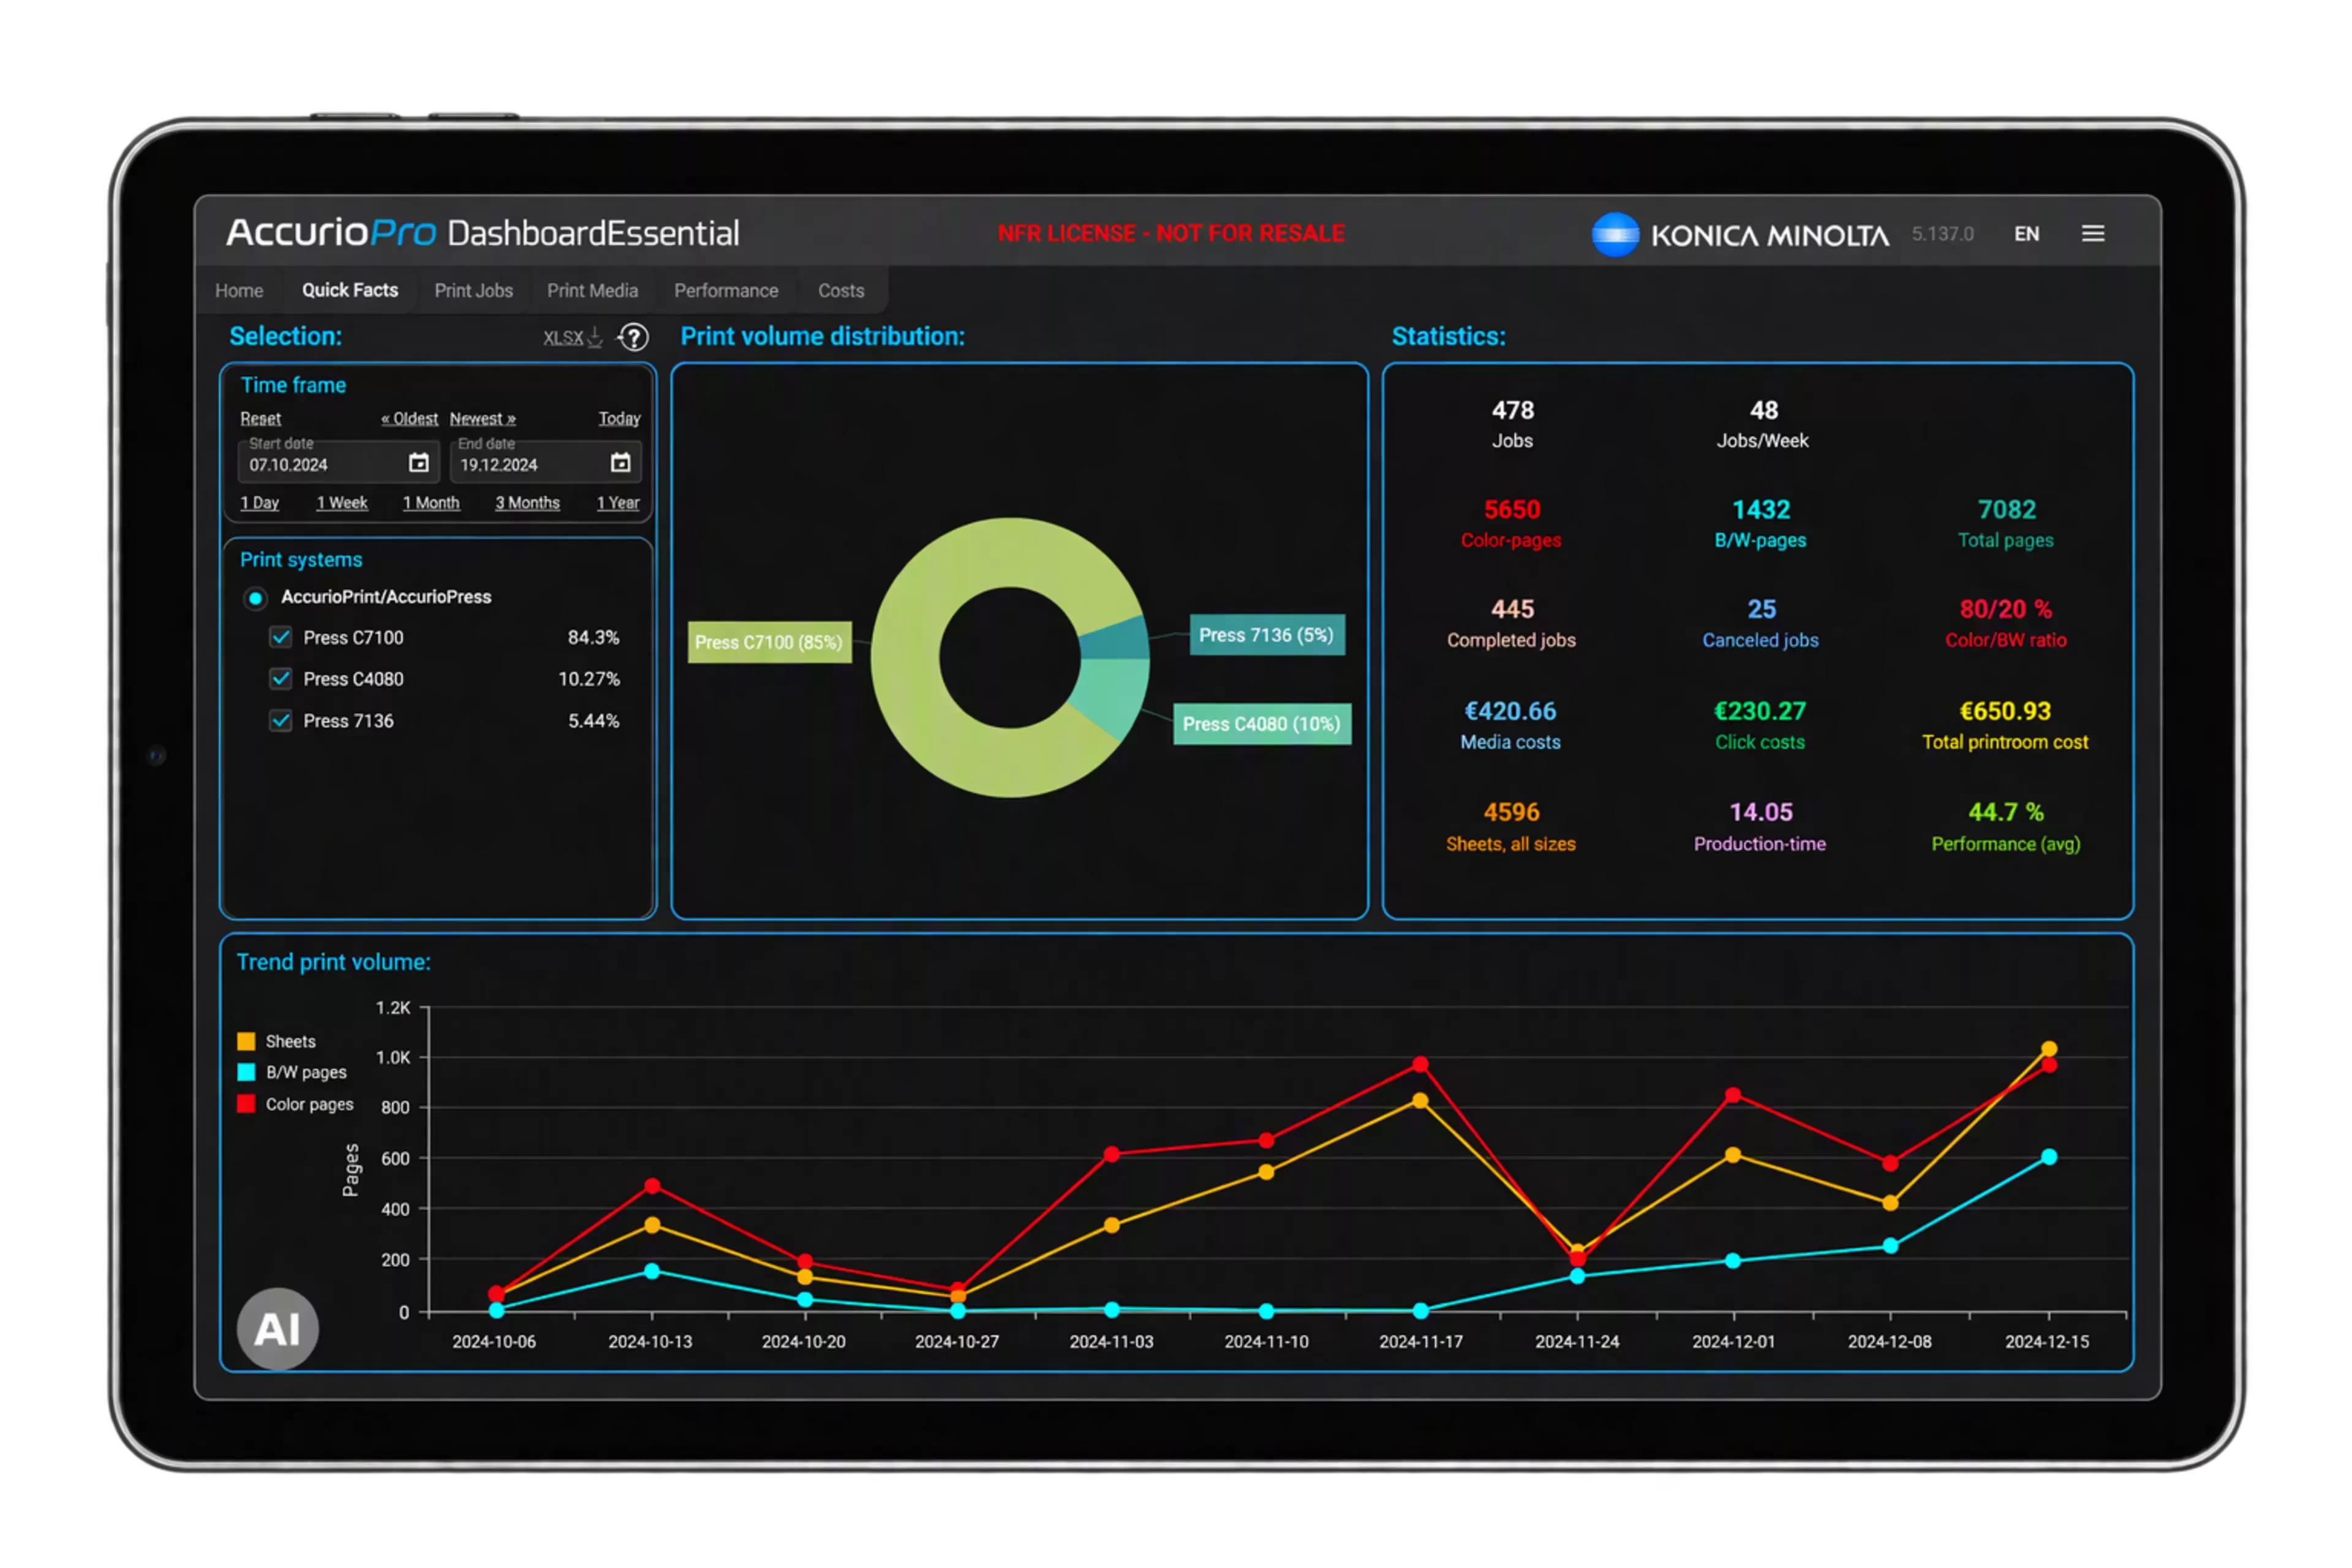Click the round AI assistant button
Viewport: 2352px width, 1568px height.
click(277, 1329)
